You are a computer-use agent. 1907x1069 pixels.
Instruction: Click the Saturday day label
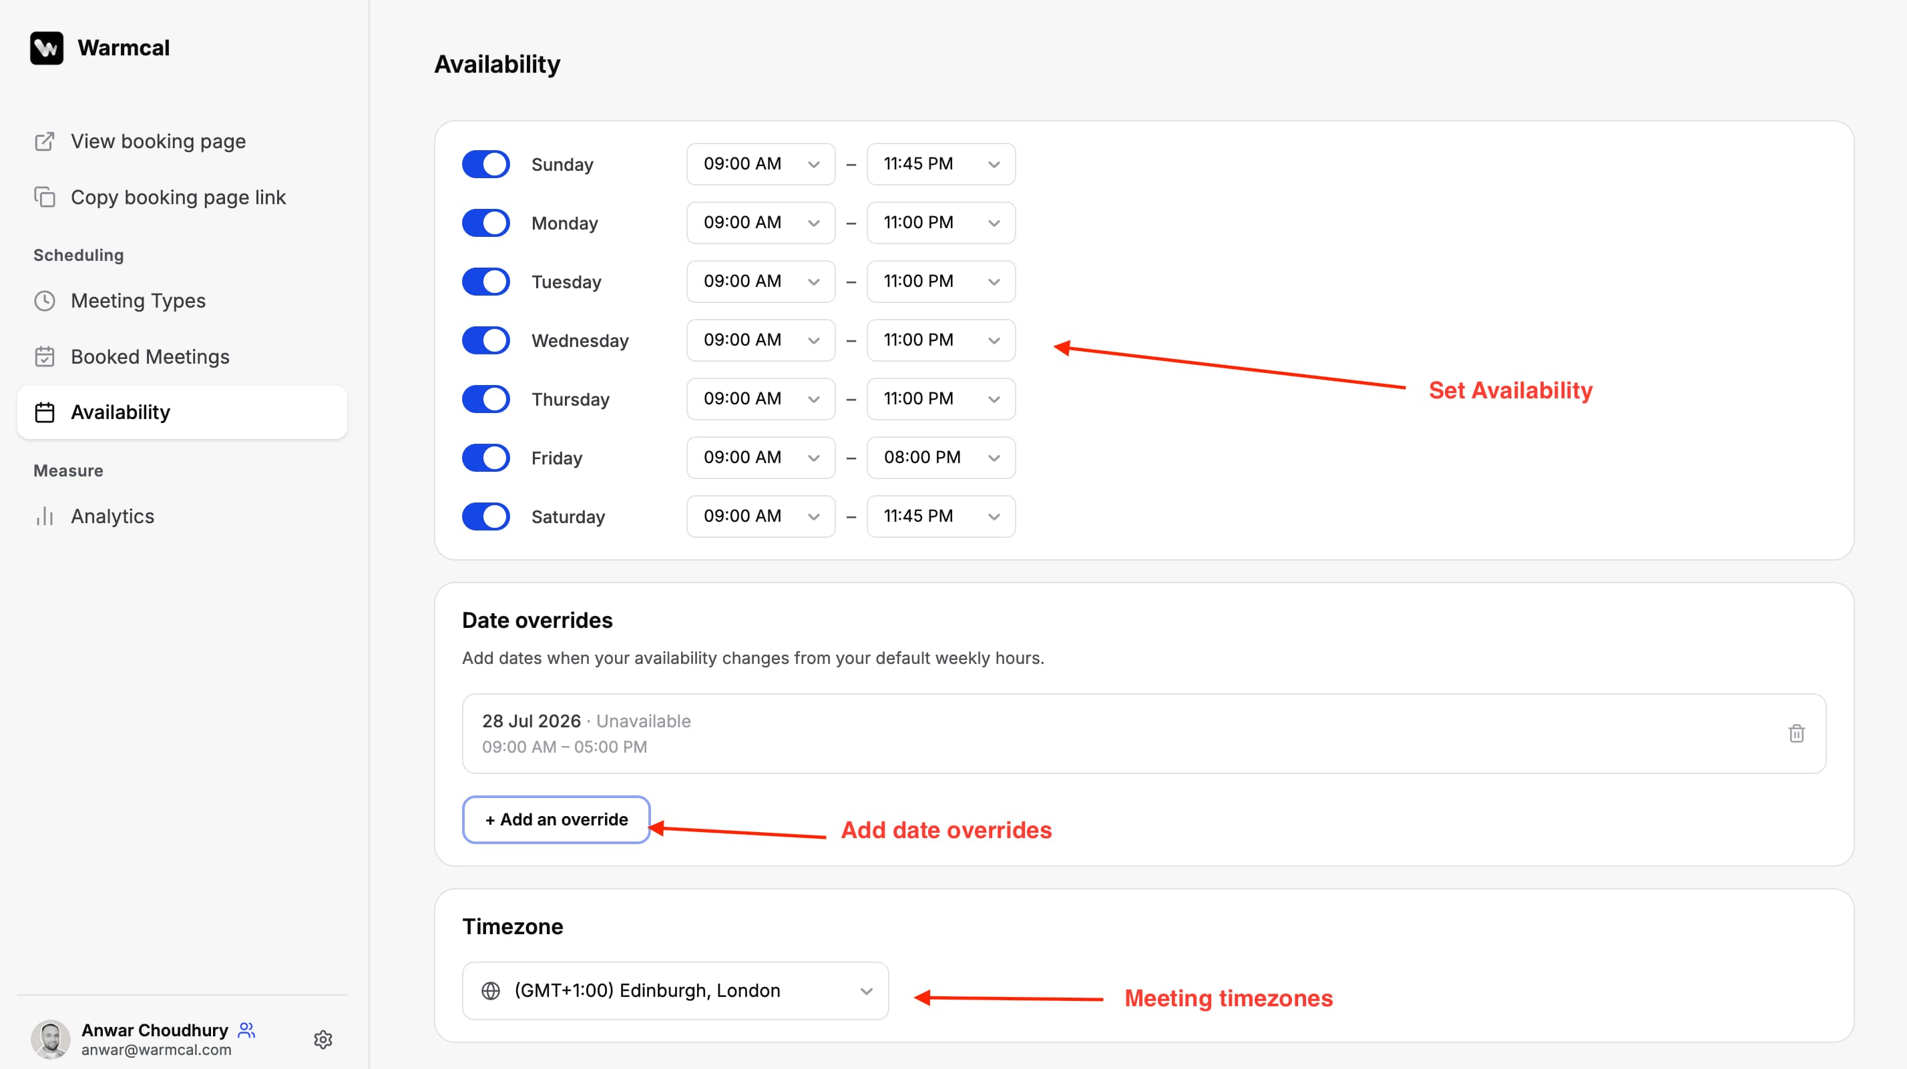[x=568, y=517]
